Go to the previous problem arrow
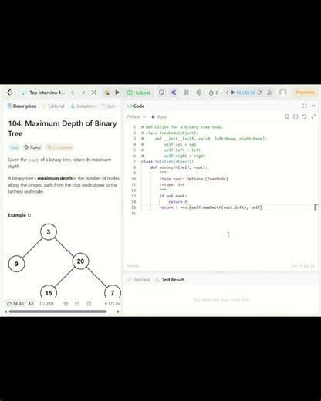Image resolution: width=321 pixels, height=401 pixels. pyautogui.click(x=73, y=93)
